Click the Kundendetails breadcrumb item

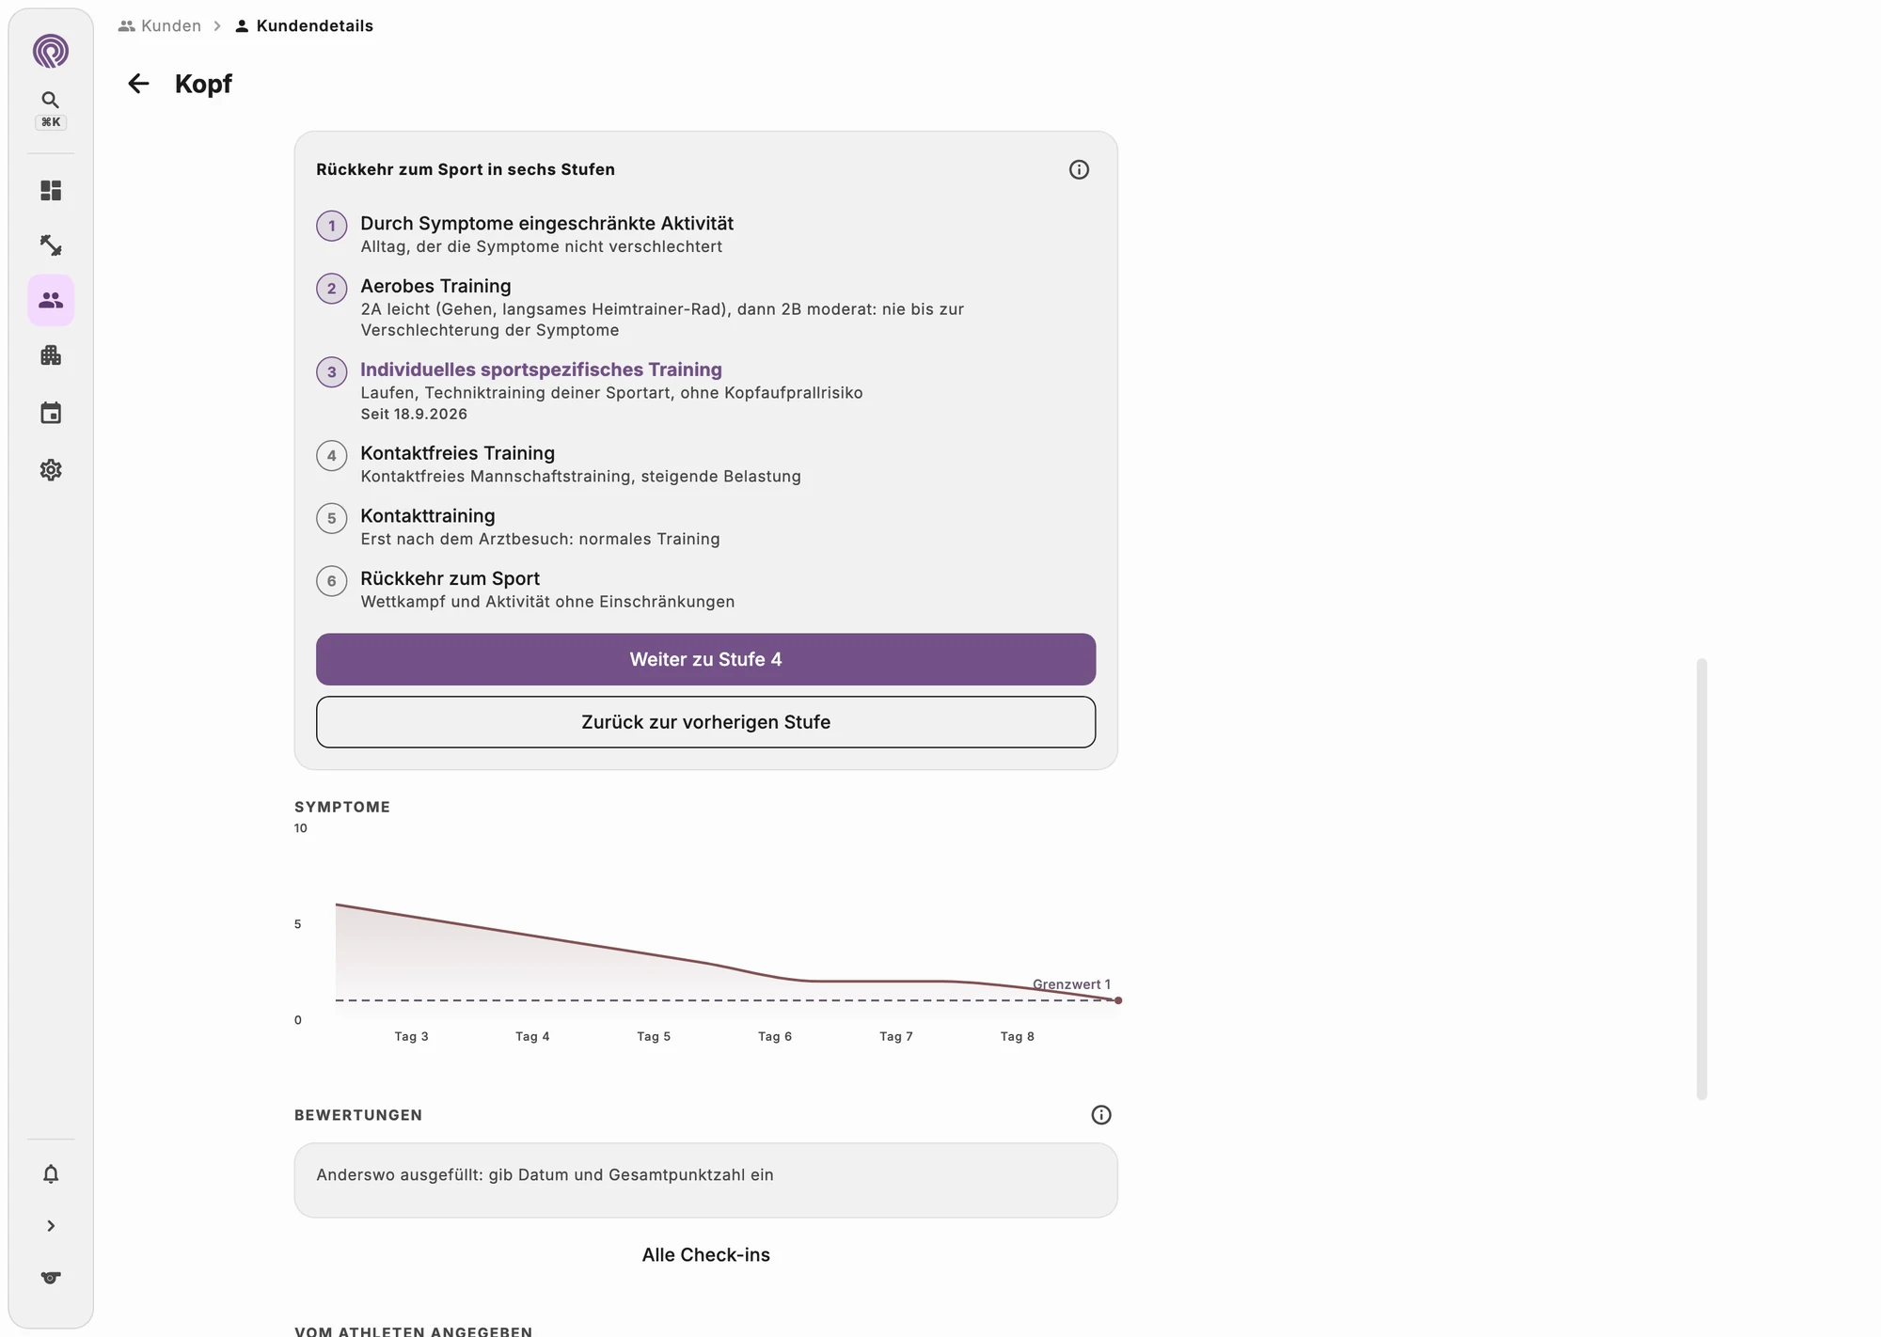pyautogui.click(x=304, y=25)
